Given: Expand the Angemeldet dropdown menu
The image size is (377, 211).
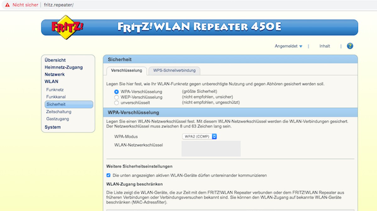Looking at the screenshot, I should coord(288,46).
